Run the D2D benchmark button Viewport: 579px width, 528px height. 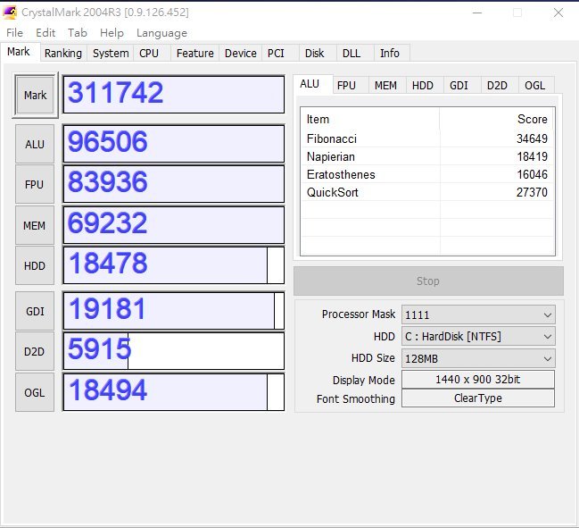click(36, 351)
